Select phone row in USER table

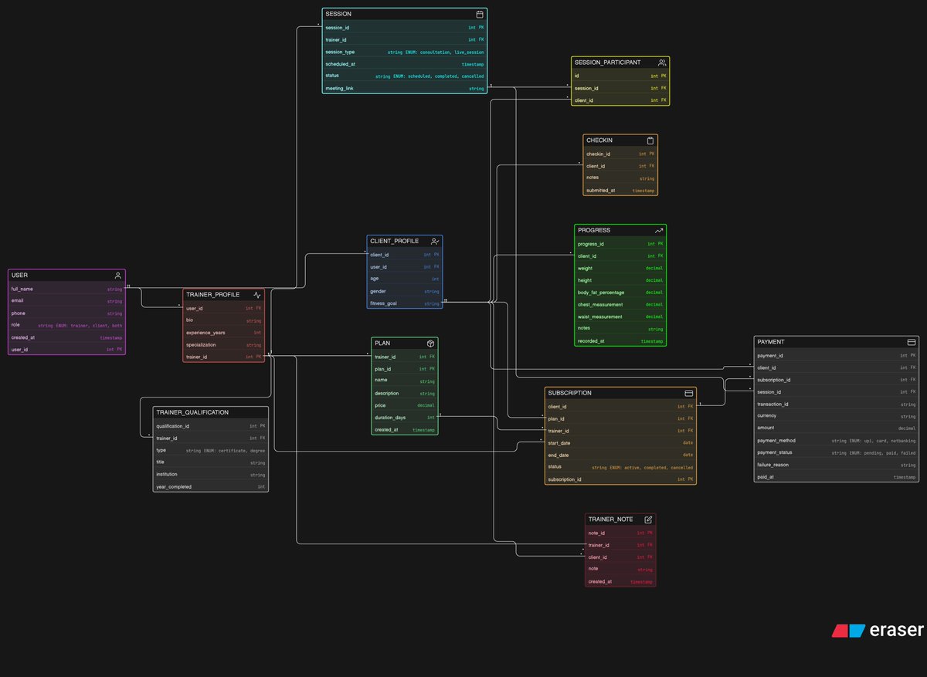point(66,313)
